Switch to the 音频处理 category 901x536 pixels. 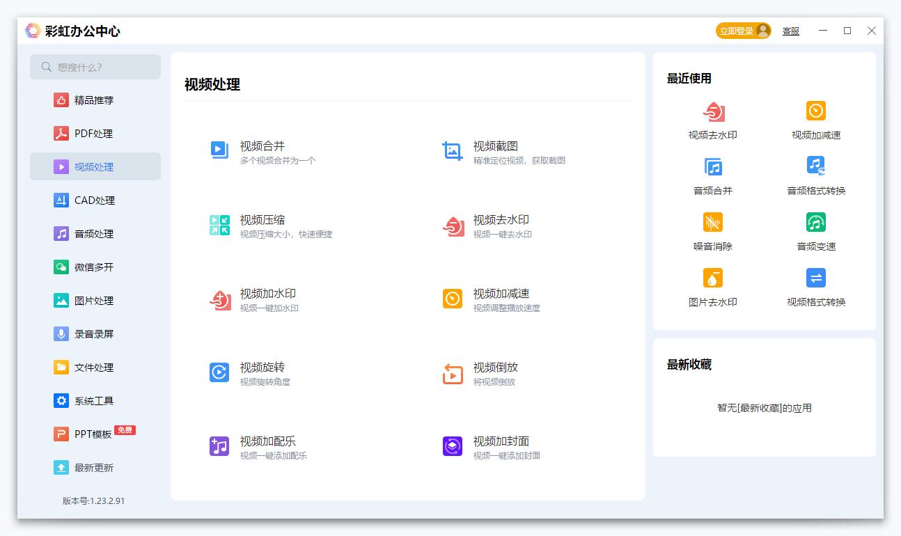pos(95,233)
